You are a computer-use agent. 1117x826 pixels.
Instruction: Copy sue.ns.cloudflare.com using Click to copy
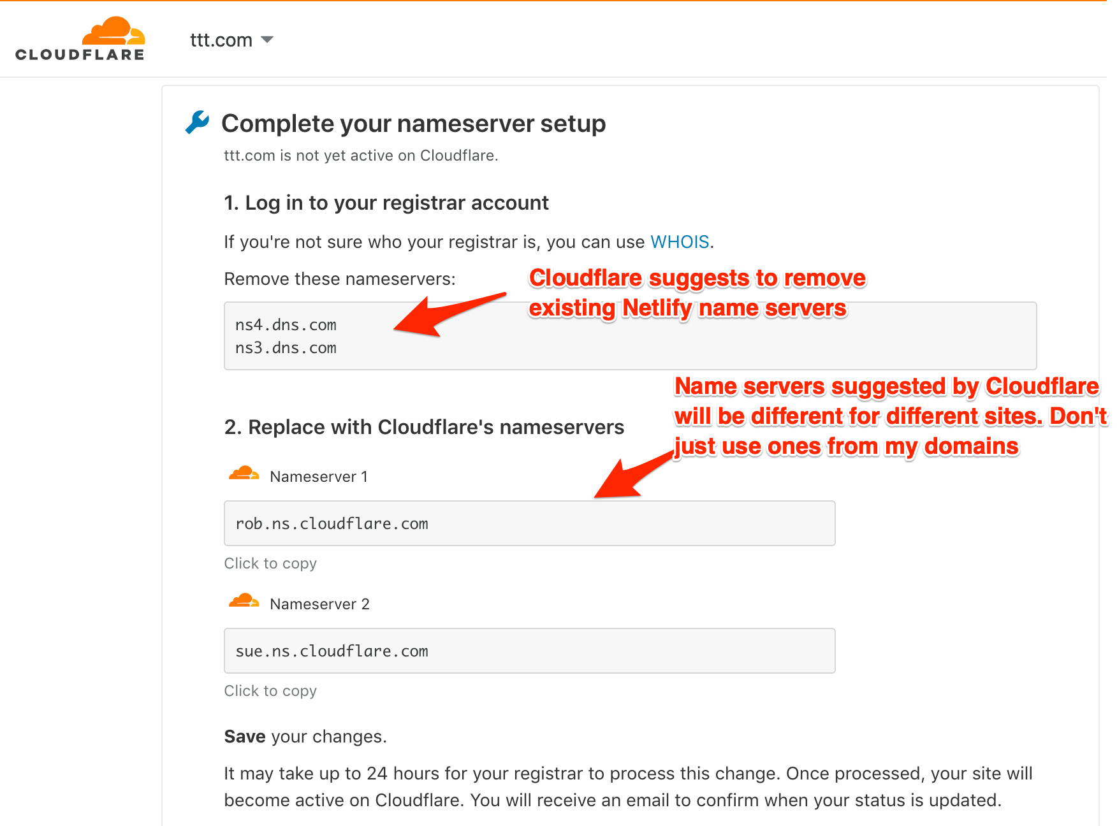tap(270, 690)
